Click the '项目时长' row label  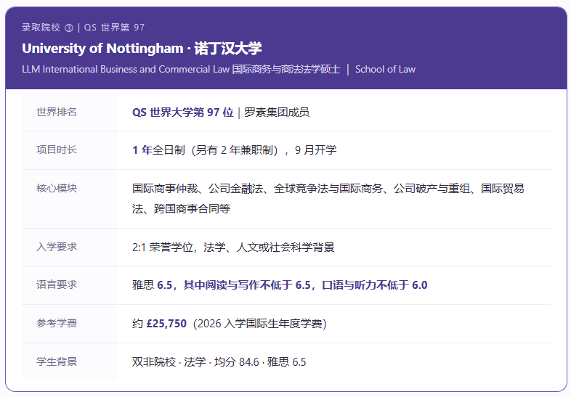click(57, 150)
